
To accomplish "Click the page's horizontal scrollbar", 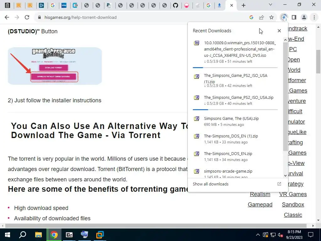I will [x=156, y=226].
